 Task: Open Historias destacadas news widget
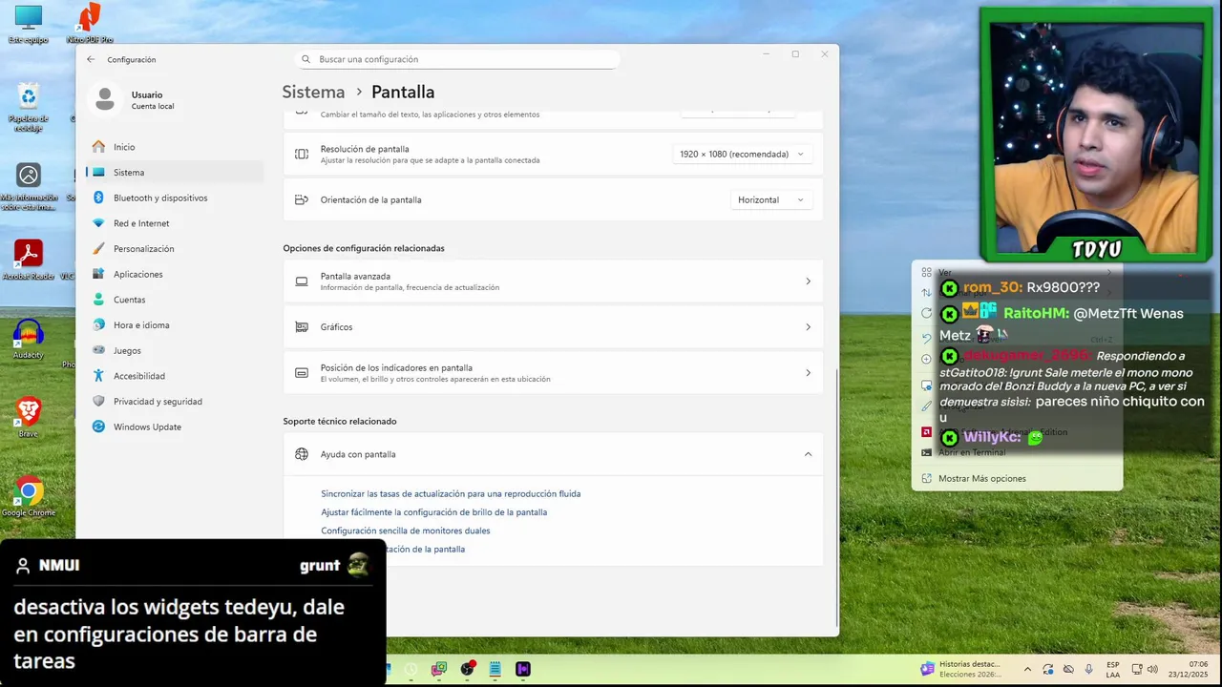click(x=960, y=669)
